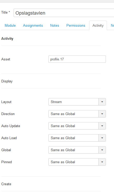Switch to the Module tab
This screenshot has width=114, height=192.
click(x=10, y=25)
